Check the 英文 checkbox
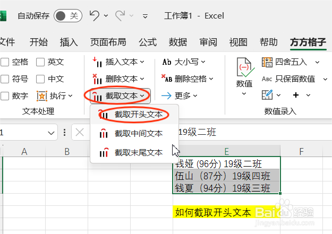This screenshot has width=332, height=234. coord(40,62)
